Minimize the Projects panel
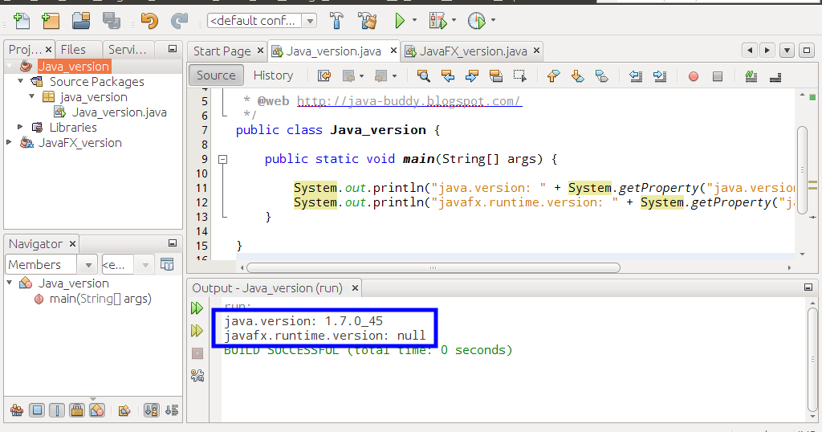 (x=173, y=49)
